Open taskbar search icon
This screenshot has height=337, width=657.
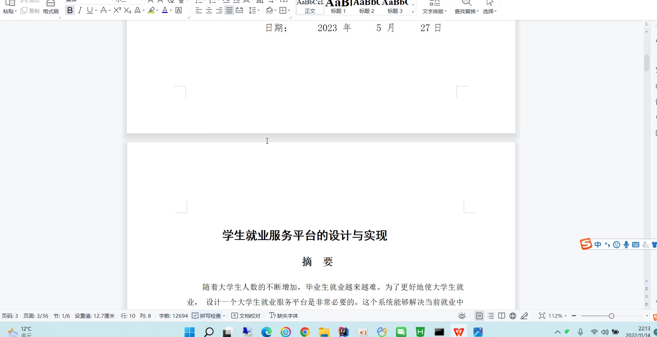209,332
